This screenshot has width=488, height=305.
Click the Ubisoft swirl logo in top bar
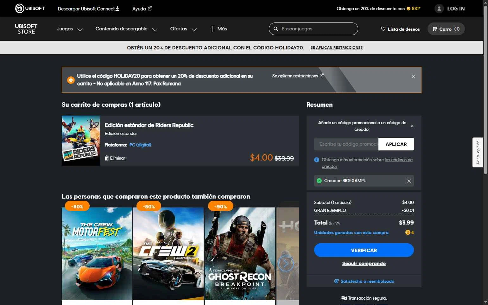pos(20,8)
